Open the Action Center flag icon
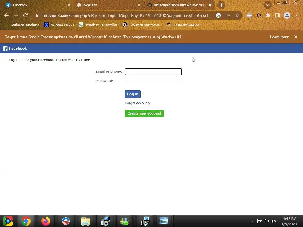Screen dimensions: 303x227 click(259, 221)
